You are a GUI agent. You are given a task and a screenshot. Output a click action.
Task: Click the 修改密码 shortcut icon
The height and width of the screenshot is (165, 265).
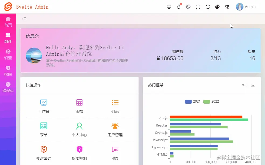pos(44,149)
